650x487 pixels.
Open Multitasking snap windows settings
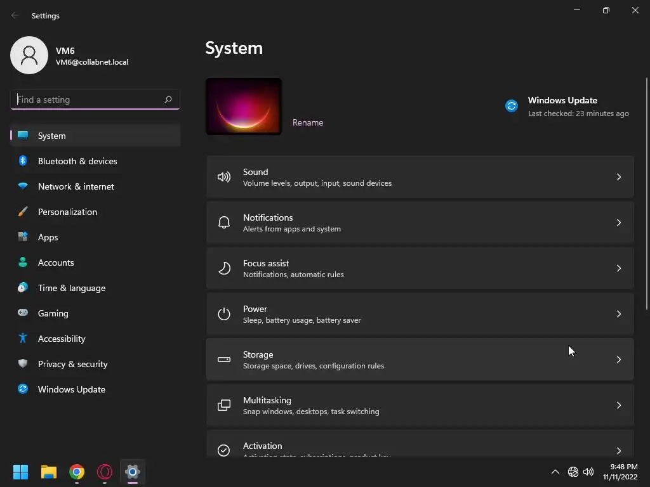(x=420, y=405)
